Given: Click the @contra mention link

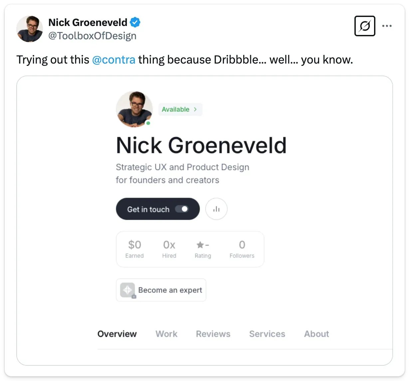Looking at the screenshot, I should click(x=113, y=60).
